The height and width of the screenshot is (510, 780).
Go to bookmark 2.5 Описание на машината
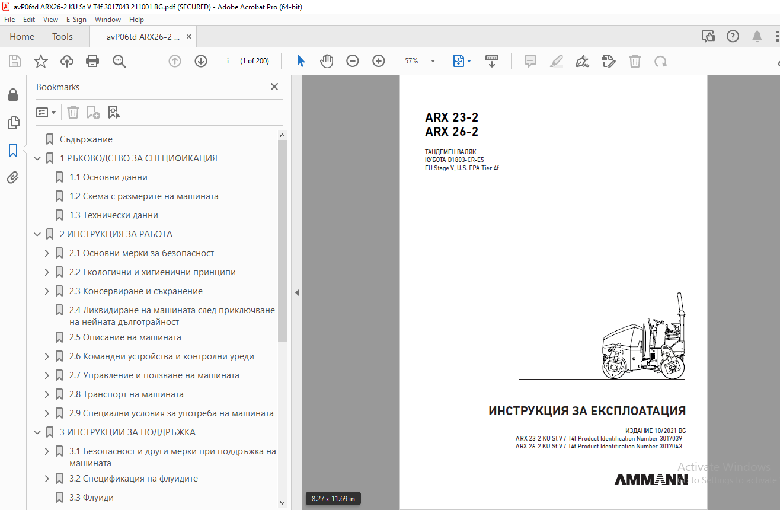(x=125, y=337)
